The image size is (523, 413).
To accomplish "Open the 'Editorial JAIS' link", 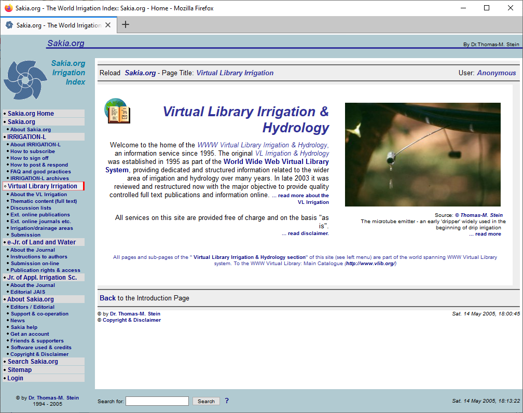I will click(27, 292).
